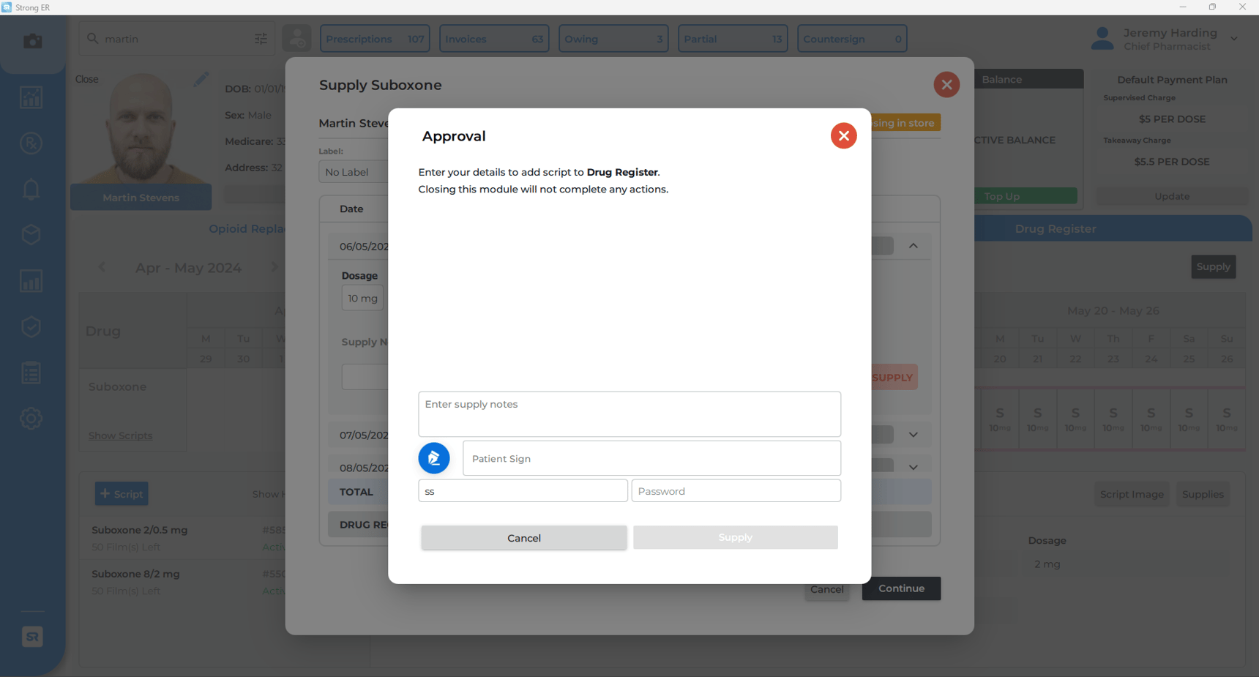Open the settings gear in sidebar
1259x677 pixels.
[x=31, y=419]
